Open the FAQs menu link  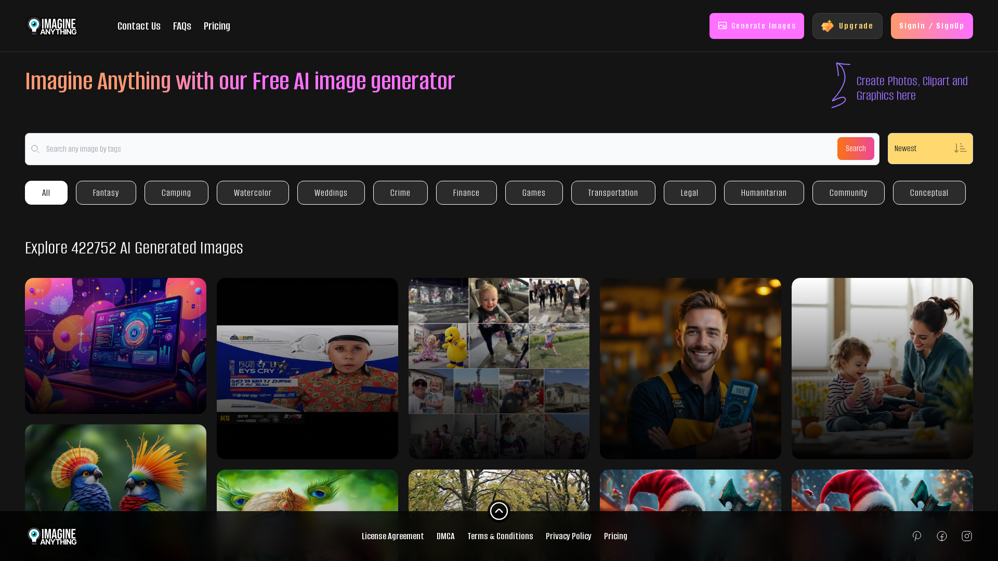(182, 26)
